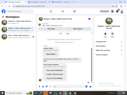Image resolution: width=127 pixels, height=95 pixels.
Task: Open Dyesha conversation in the list
Action: [x=18, y=30]
